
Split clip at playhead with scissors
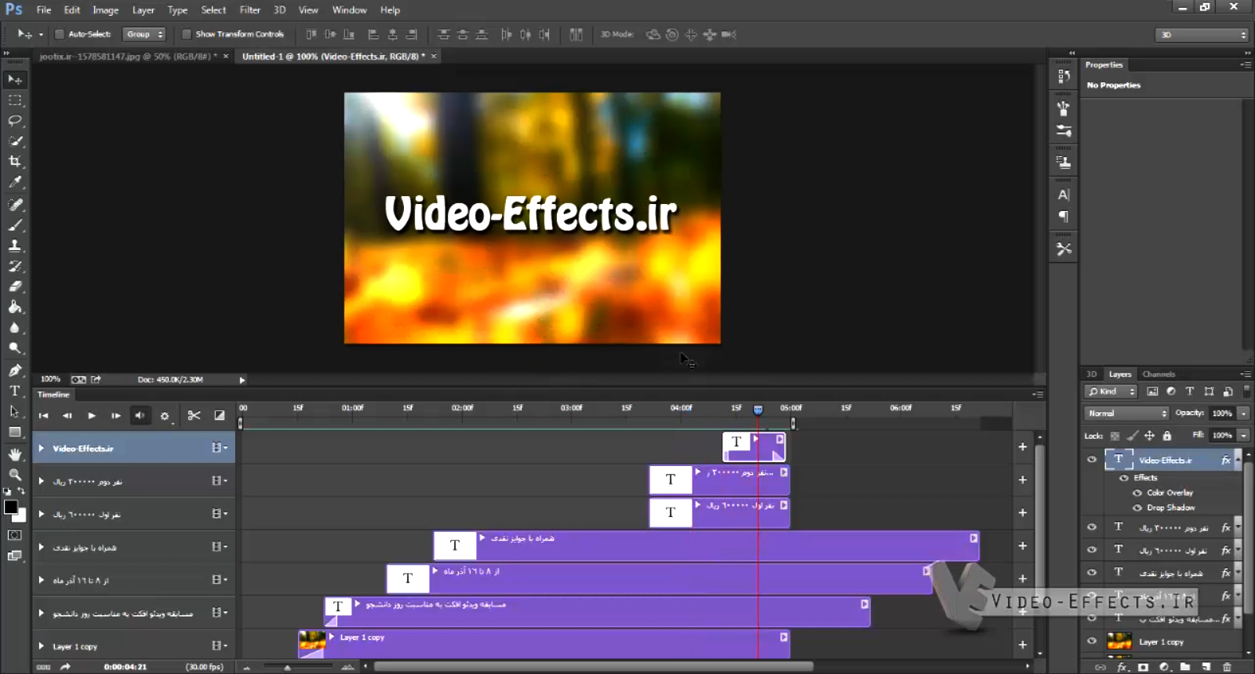[x=195, y=416]
